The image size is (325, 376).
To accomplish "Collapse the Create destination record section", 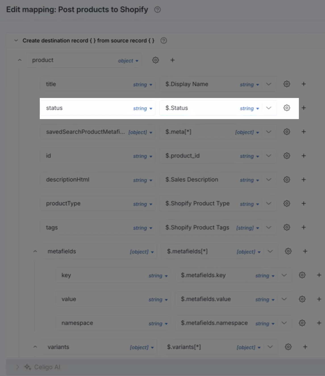I will pyautogui.click(x=16, y=40).
